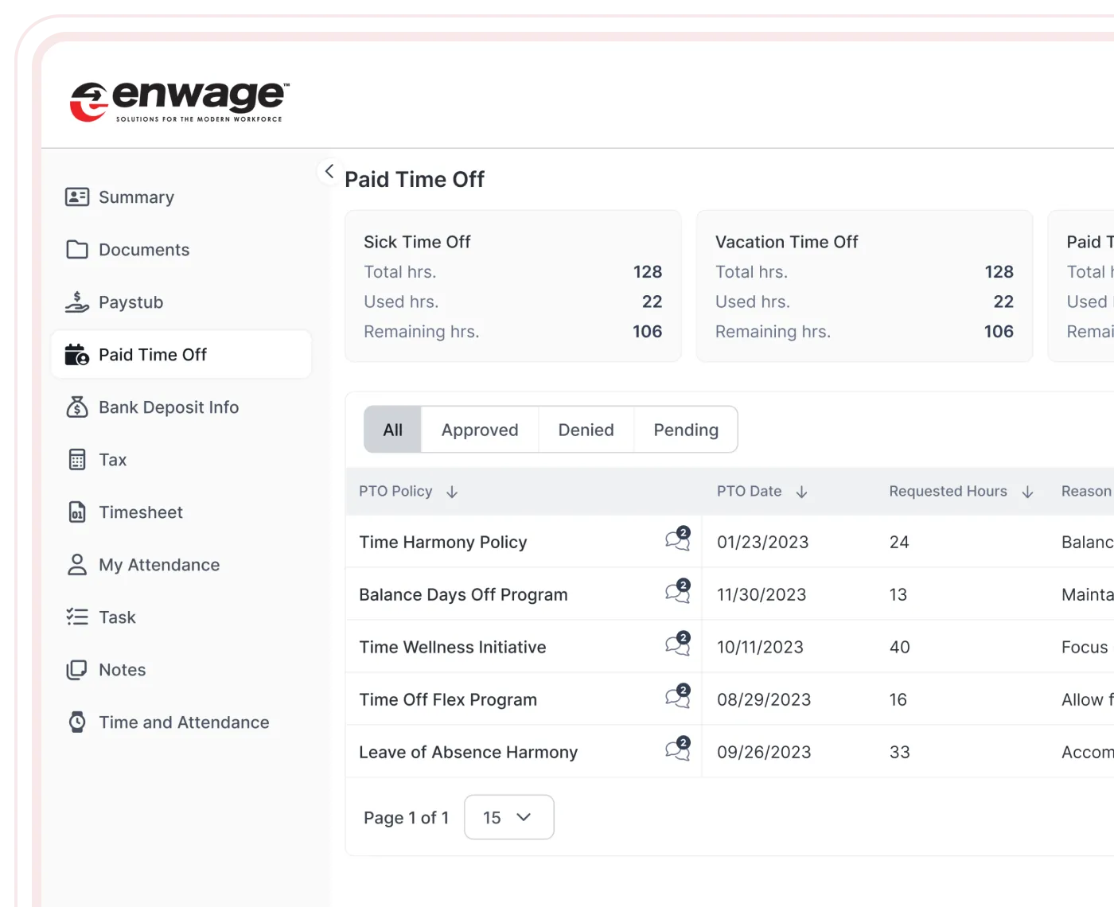Sort rows by PTO Date
The height and width of the screenshot is (907, 1114).
coord(801,491)
